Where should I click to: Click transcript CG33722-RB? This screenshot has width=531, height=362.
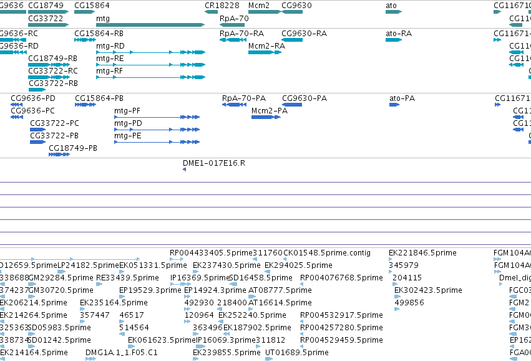point(37,90)
